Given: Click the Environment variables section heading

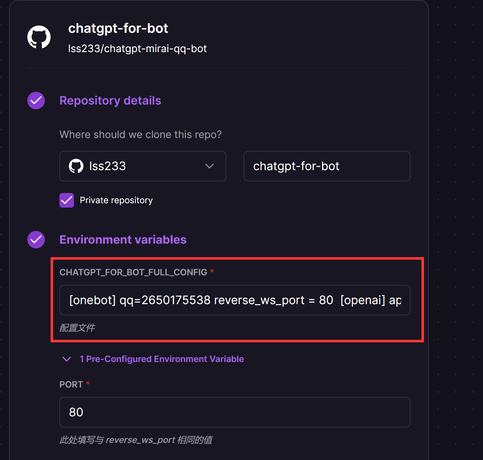Looking at the screenshot, I should [x=123, y=240].
